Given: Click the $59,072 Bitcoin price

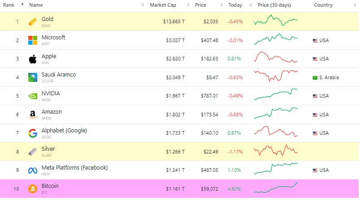Looking at the screenshot, I should tap(209, 189).
